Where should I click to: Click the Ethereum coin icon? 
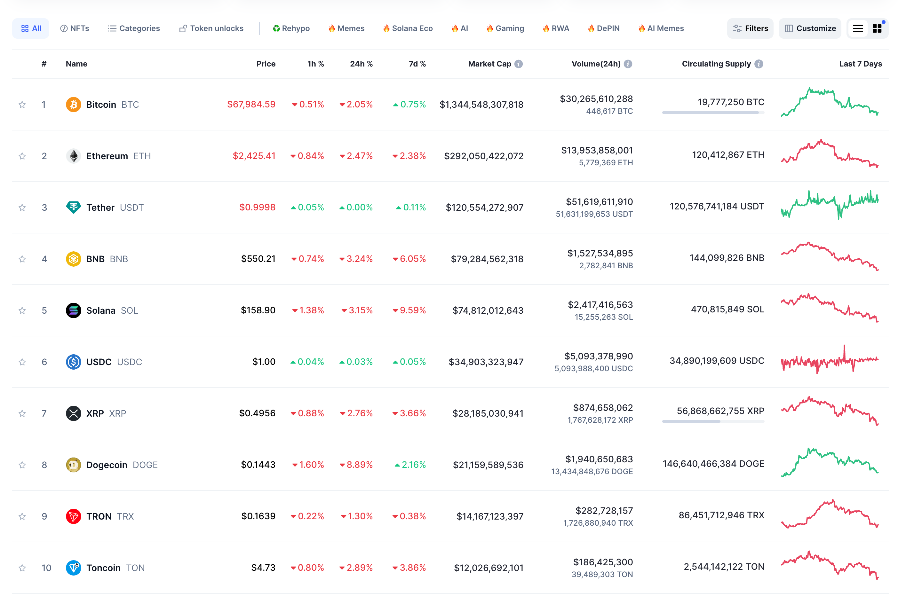[74, 156]
